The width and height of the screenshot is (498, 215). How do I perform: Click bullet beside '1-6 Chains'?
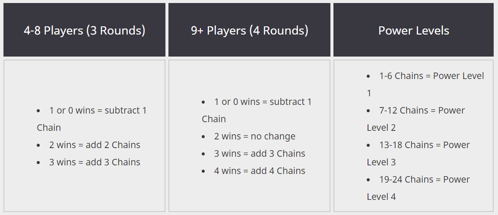tap(368, 76)
